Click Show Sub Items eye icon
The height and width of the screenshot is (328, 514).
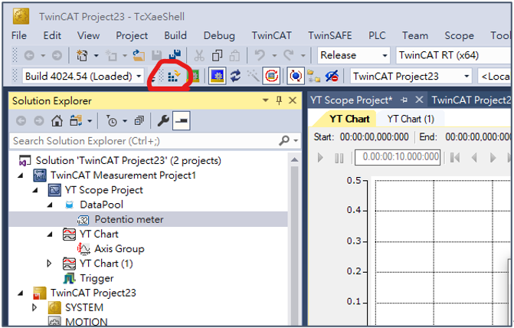[x=332, y=77]
